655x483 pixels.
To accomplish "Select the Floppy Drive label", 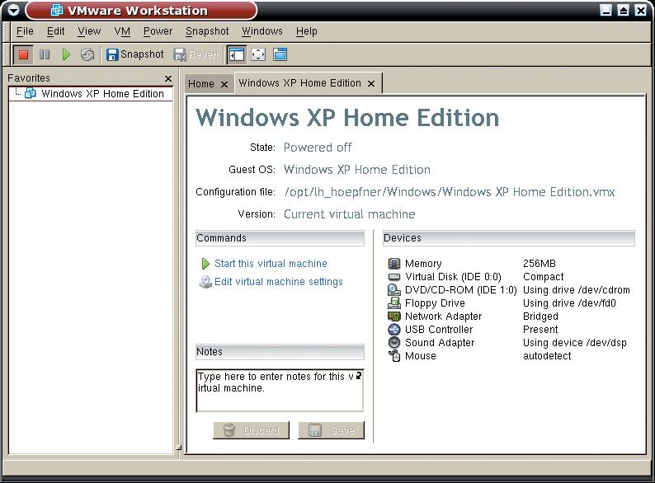I will (x=435, y=303).
